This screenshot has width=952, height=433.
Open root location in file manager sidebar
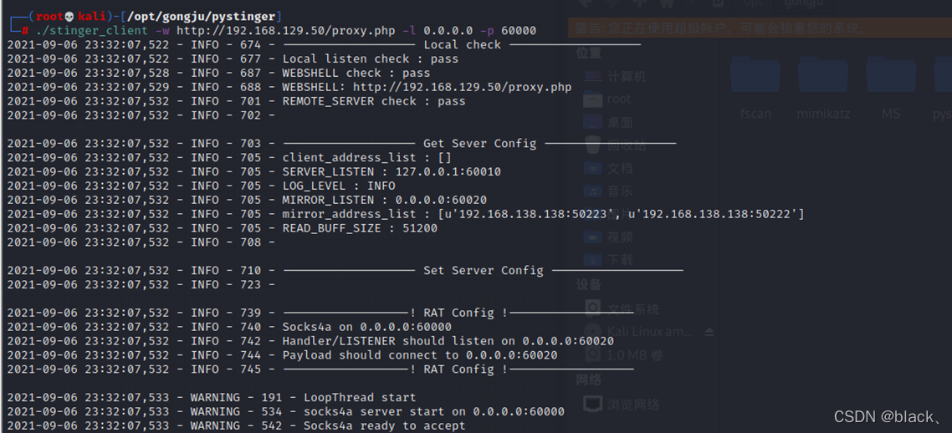click(x=607, y=99)
